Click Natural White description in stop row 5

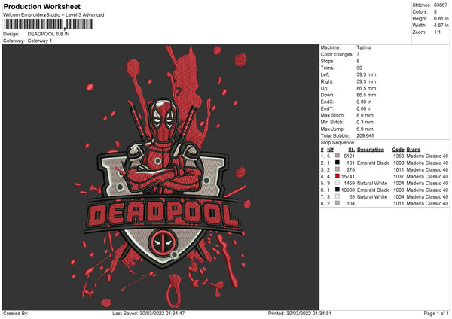click(372, 184)
